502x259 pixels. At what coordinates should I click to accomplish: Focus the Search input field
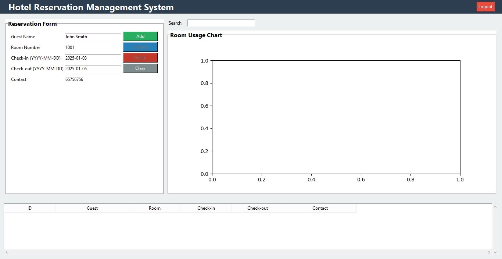pos(221,23)
